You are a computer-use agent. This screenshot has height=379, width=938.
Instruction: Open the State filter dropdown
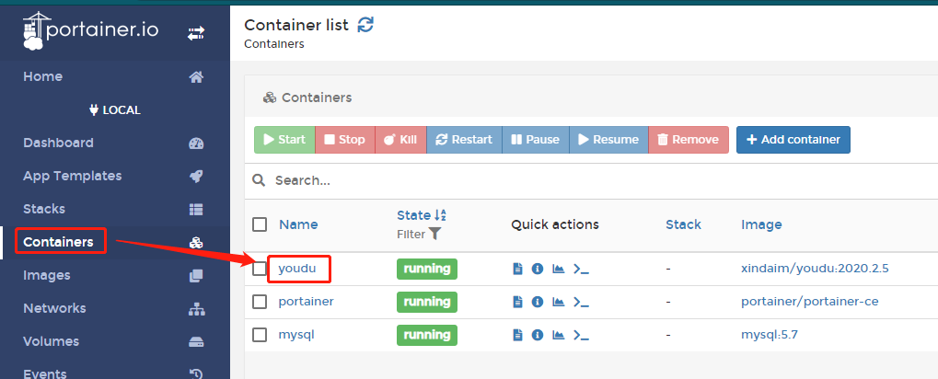click(x=419, y=235)
